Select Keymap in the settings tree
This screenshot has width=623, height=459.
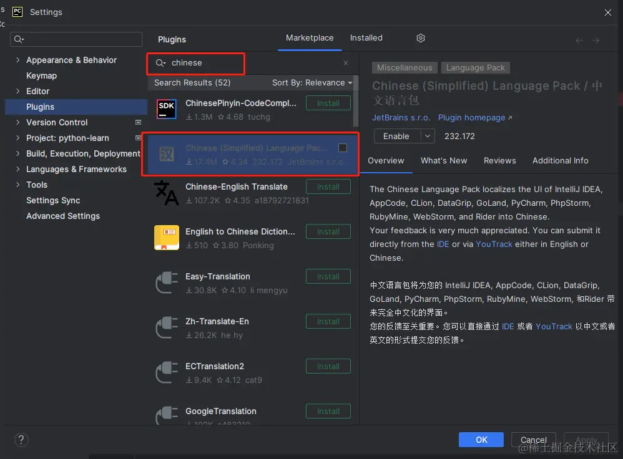point(41,75)
